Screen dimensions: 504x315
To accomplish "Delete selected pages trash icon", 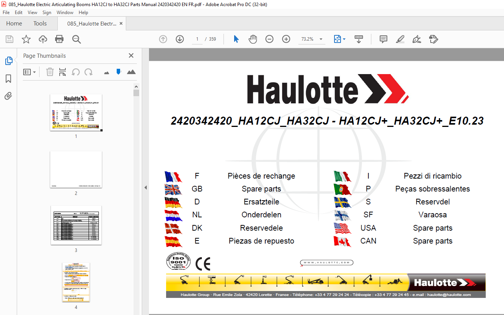I will 50,72.
